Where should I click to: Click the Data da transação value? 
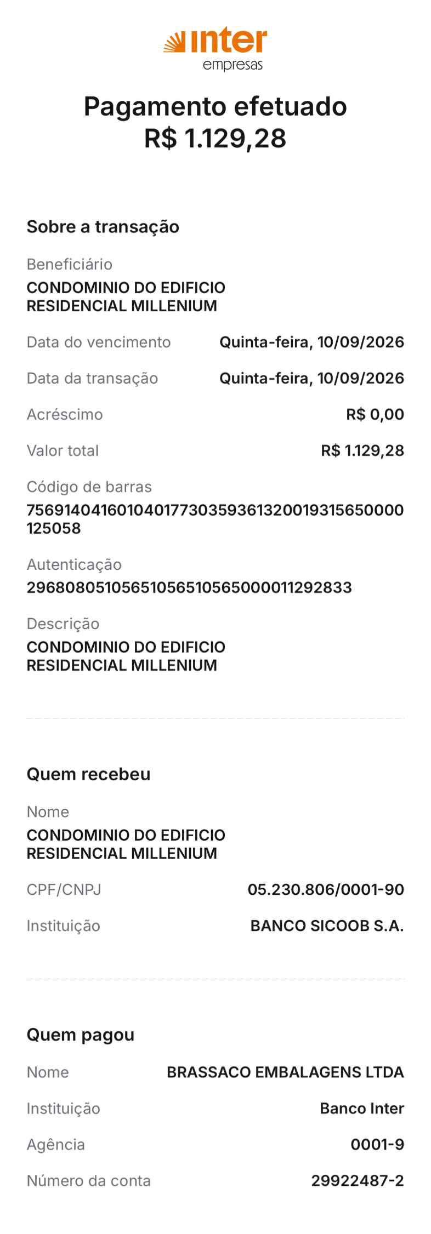312,378
